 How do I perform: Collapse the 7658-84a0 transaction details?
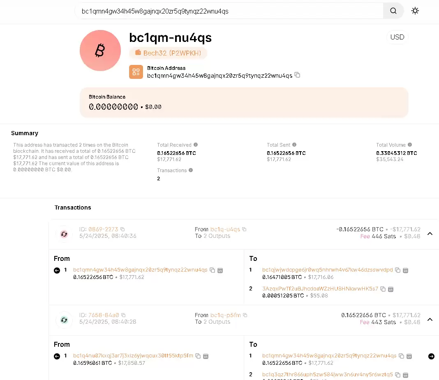[430, 319]
